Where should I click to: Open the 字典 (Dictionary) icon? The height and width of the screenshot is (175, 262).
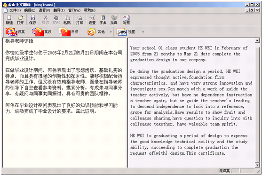103,20
